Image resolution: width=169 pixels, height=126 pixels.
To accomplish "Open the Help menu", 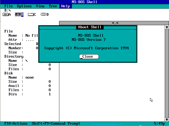I will [66, 6].
